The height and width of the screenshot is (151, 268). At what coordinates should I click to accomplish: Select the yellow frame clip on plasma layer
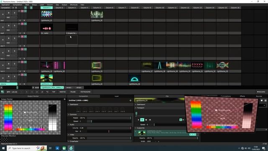coord(97,78)
